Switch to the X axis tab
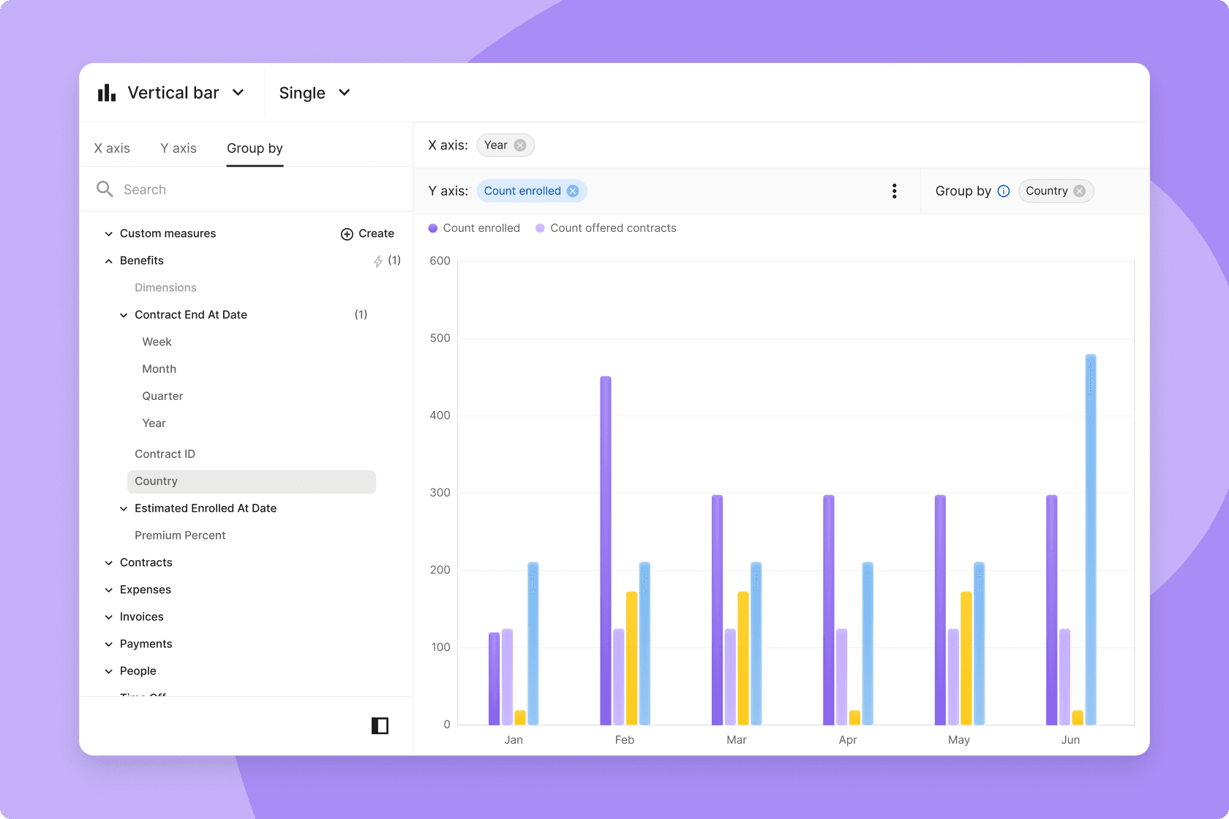The image size is (1229, 819). pos(112,148)
